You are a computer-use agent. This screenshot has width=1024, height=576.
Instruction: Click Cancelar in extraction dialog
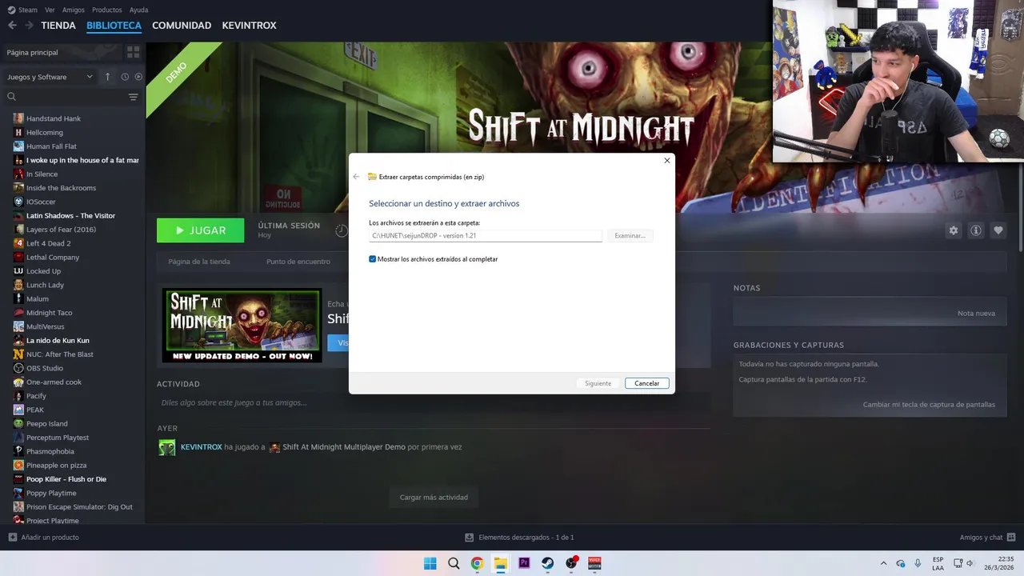pos(646,383)
